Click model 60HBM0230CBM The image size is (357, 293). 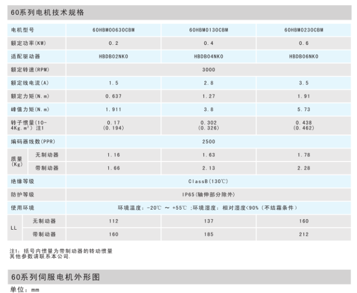304,30
